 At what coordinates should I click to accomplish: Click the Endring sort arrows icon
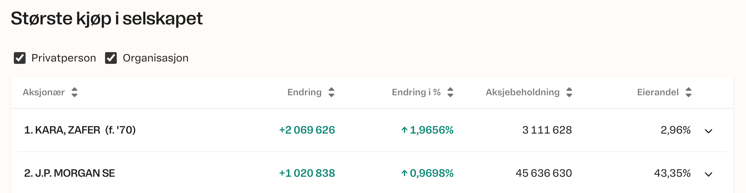[331, 92]
